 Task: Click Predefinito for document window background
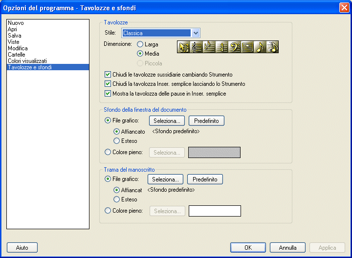tap(206, 121)
